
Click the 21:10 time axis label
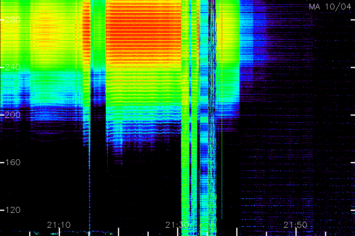(x=59, y=225)
